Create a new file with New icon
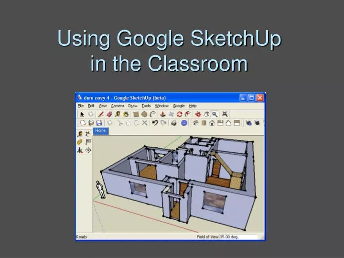Screen dimensions: 344x258 point(83,123)
